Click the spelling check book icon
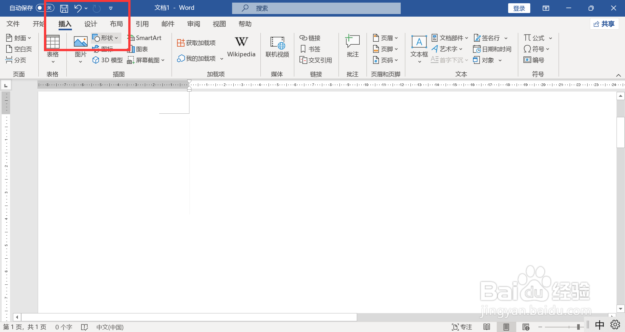Screen dimensions: 625x332 pos(84,327)
